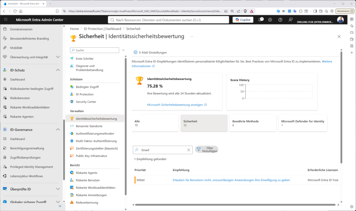Open the portal settings gear
Image resolution: width=356 pixels, height=211 pixels.
pyautogui.click(x=270, y=20)
